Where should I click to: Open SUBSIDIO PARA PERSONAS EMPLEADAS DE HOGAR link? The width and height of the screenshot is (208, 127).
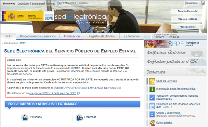point(85,88)
